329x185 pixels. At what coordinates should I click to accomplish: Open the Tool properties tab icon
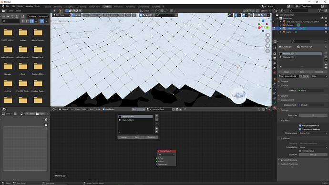click(275, 48)
